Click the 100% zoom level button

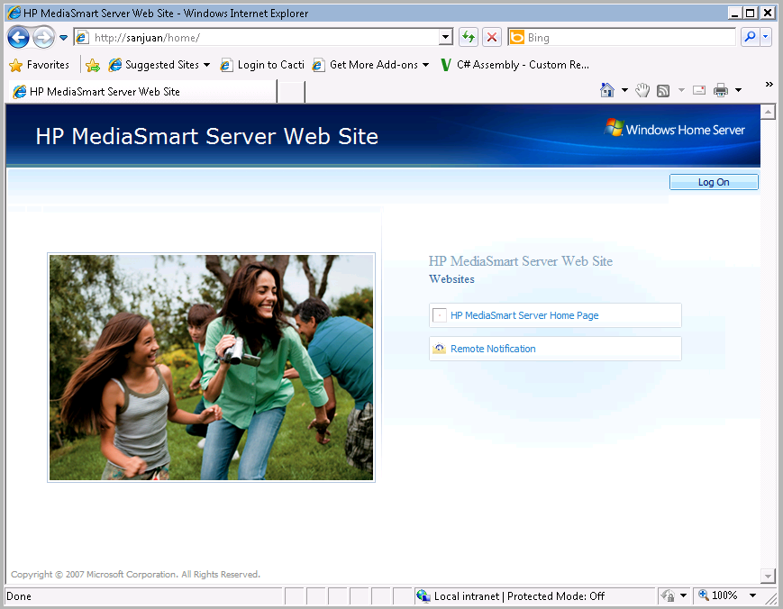(x=718, y=595)
